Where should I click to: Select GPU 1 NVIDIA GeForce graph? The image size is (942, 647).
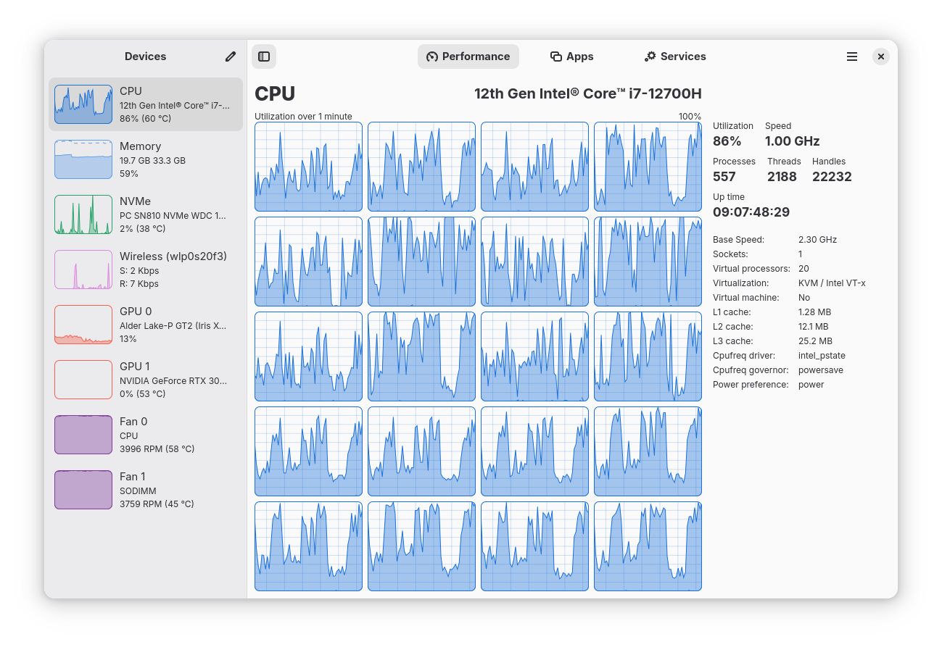(x=83, y=380)
